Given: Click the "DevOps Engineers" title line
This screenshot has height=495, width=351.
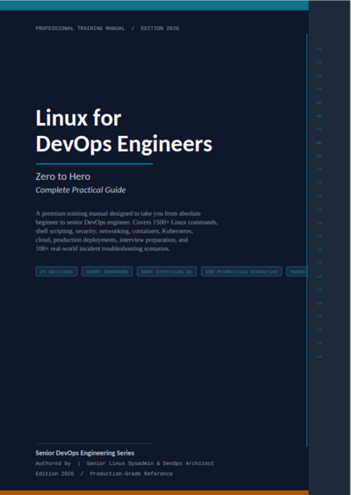Looking at the screenshot, I should click(x=124, y=144).
